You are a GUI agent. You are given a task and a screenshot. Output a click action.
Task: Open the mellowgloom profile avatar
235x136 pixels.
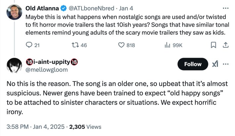click(14, 66)
